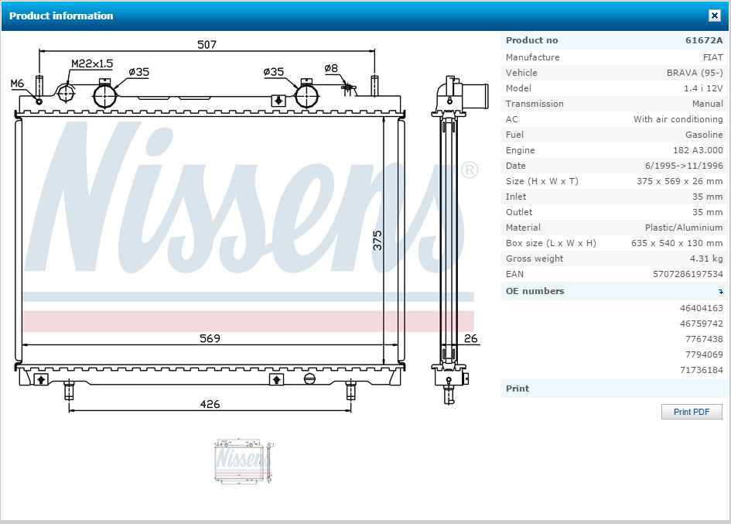
Task: Click the 426 dimension label under the radiator
Action: click(210, 404)
